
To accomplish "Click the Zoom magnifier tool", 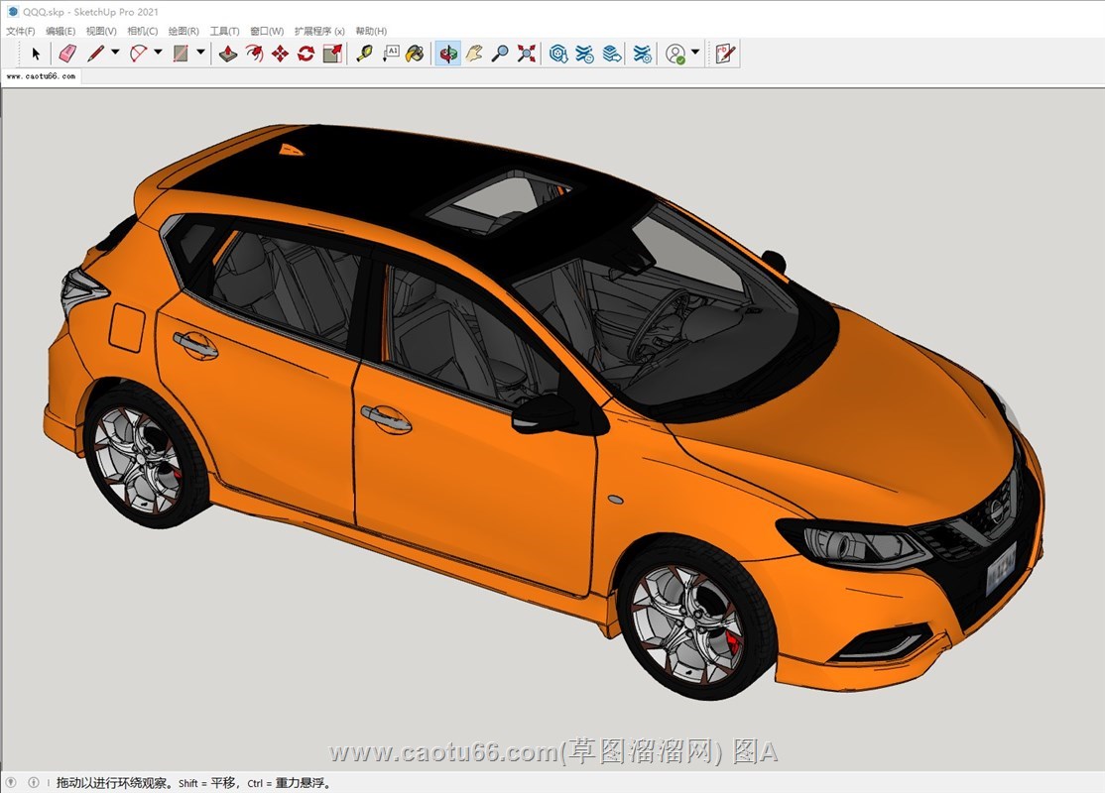I will click(500, 54).
